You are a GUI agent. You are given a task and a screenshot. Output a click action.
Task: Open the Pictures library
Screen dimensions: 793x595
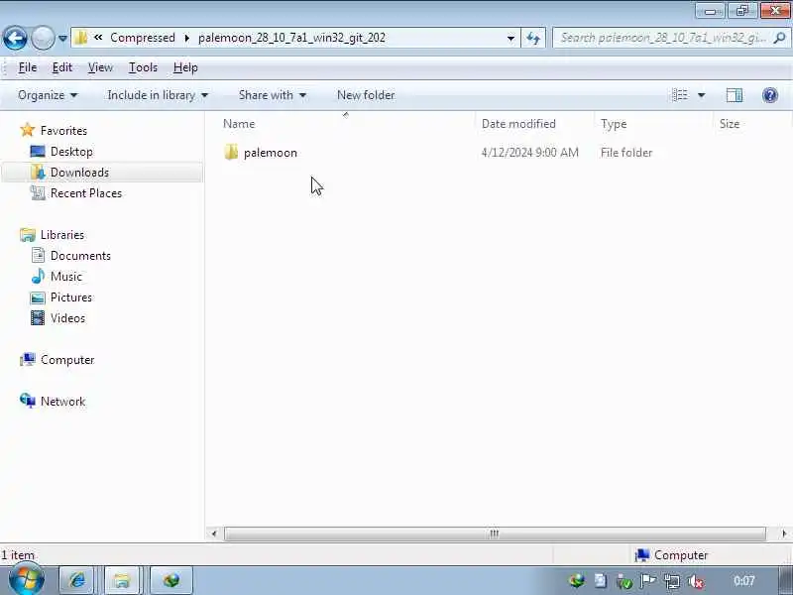[x=71, y=297]
